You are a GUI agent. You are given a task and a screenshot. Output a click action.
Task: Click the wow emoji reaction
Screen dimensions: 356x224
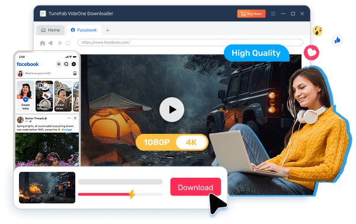(317, 31)
